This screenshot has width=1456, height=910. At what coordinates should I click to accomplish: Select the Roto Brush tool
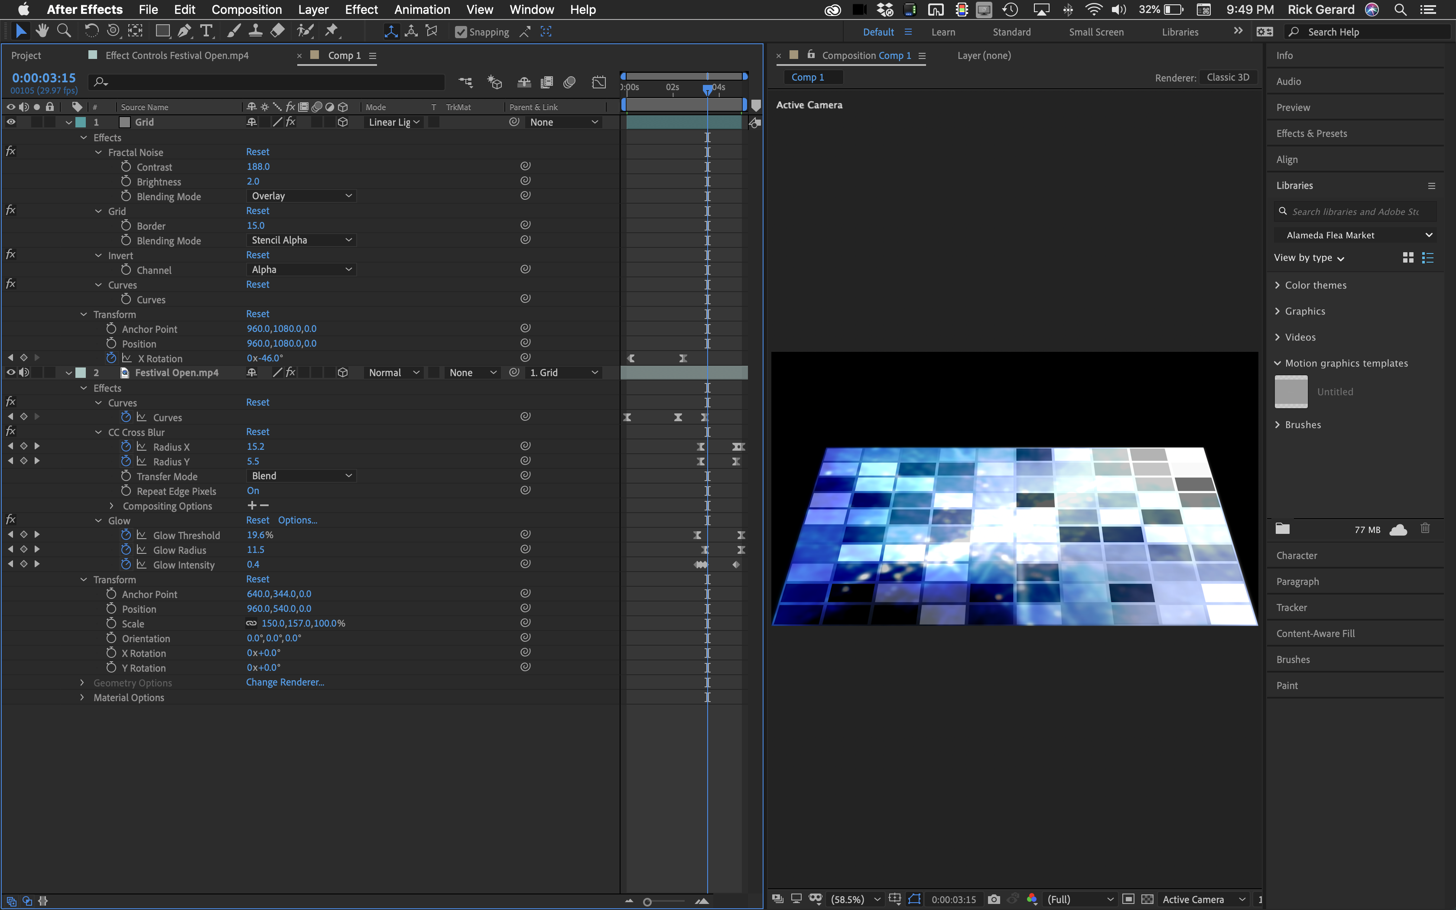[305, 31]
